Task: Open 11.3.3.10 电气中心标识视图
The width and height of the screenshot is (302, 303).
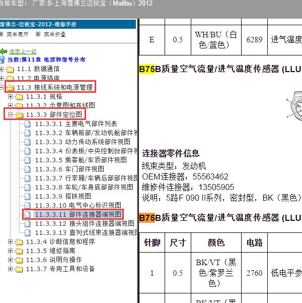Action: click(x=78, y=205)
